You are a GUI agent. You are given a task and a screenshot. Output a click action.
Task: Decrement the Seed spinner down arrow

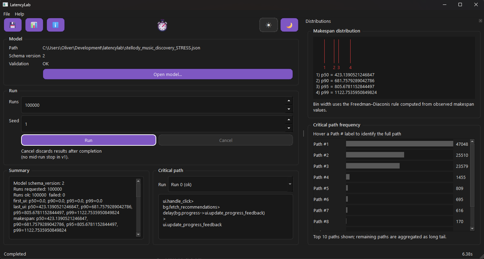point(289,128)
